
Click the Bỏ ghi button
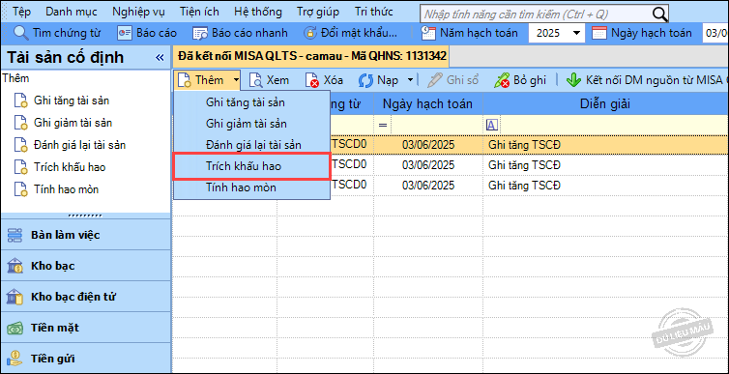point(520,80)
